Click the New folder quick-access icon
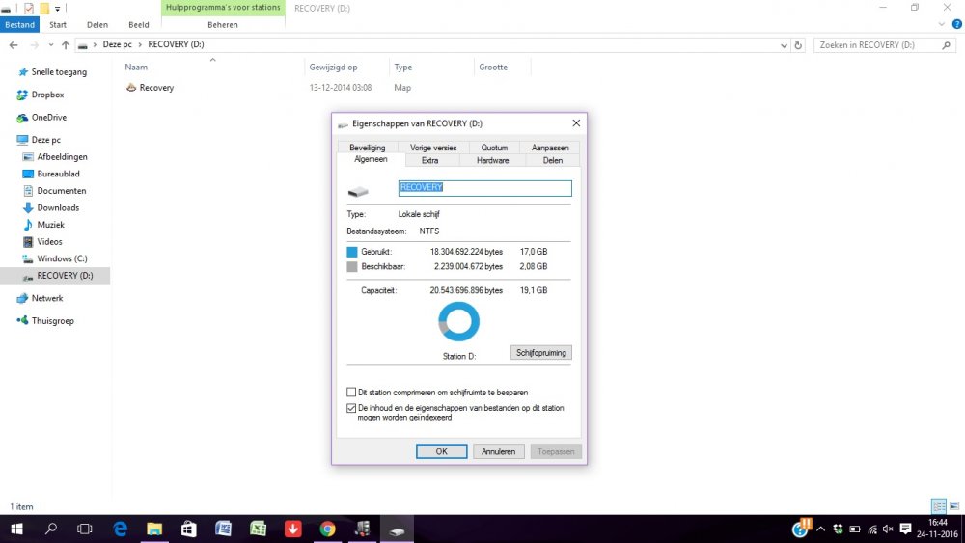 pyautogui.click(x=44, y=9)
